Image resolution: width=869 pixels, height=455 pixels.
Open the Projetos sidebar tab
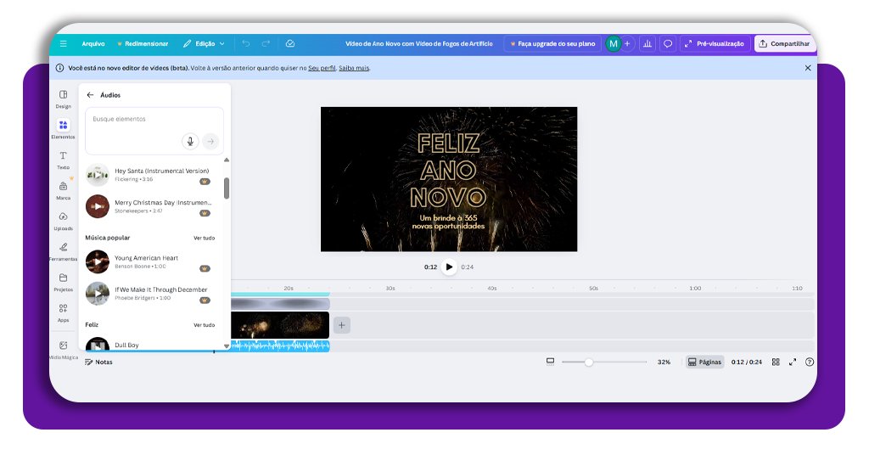tap(63, 282)
